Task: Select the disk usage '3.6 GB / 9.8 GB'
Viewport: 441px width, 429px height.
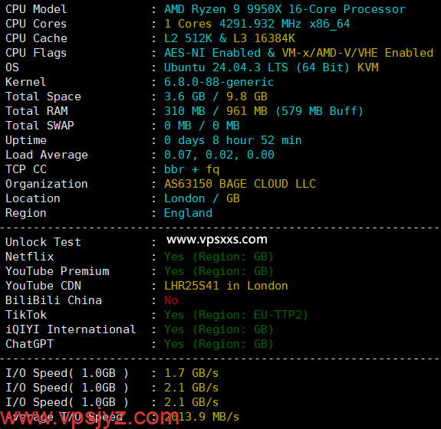Action: (216, 97)
